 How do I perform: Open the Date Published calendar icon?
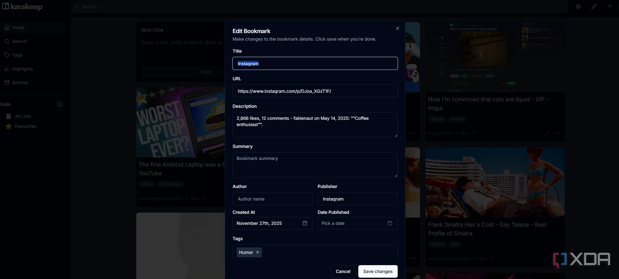point(390,223)
